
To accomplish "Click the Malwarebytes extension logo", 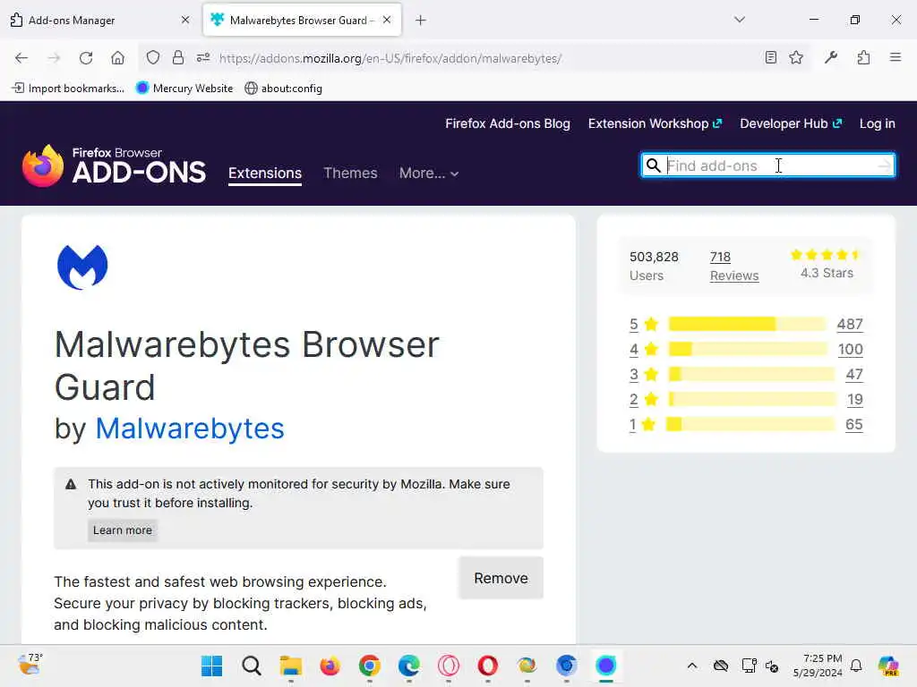I will [x=82, y=267].
